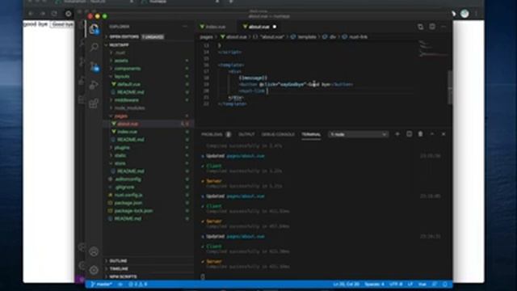Open the Search view in the activity bar
The width and height of the screenshot is (517, 291).
(x=95, y=47)
